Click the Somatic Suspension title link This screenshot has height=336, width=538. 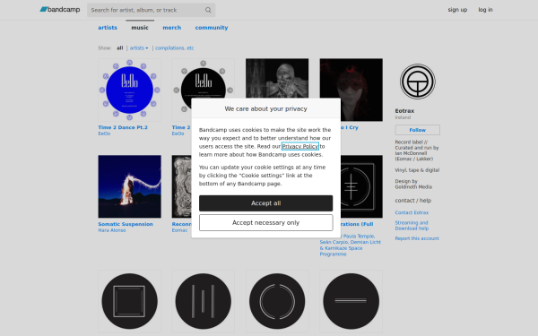click(x=126, y=224)
